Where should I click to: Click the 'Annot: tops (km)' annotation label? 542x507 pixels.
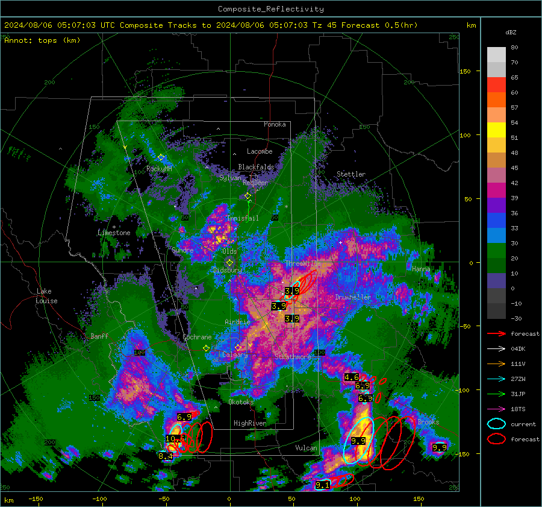pos(42,40)
